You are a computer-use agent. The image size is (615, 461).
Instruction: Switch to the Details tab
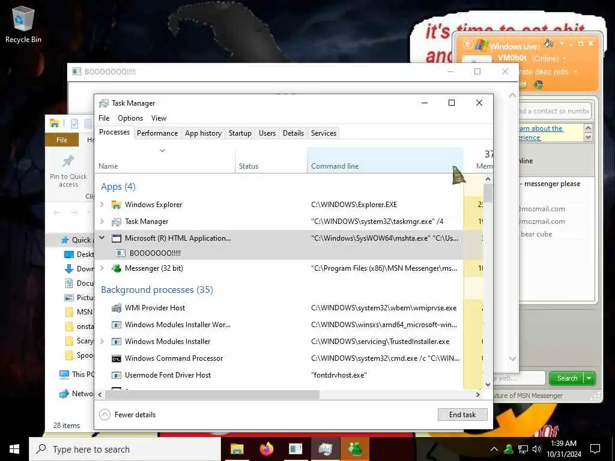[x=293, y=133]
